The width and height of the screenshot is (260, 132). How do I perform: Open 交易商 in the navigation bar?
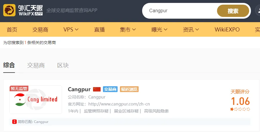(x=40, y=29)
